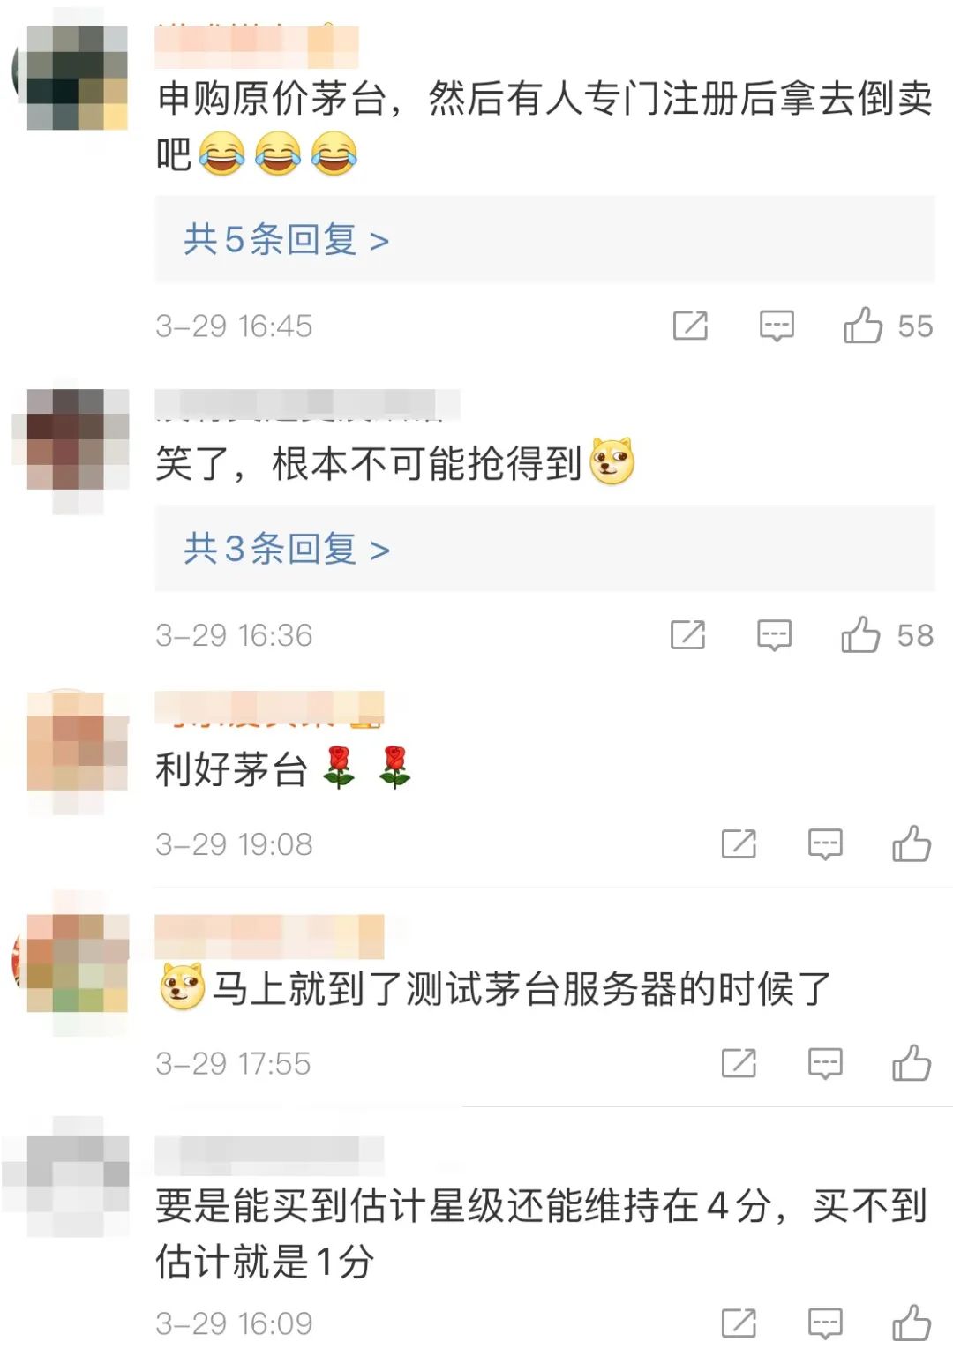The height and width of the screenshot is (1364, 953).
Task: Like the comment posted at 3-29 16:09
Action: coord(912,1323)
